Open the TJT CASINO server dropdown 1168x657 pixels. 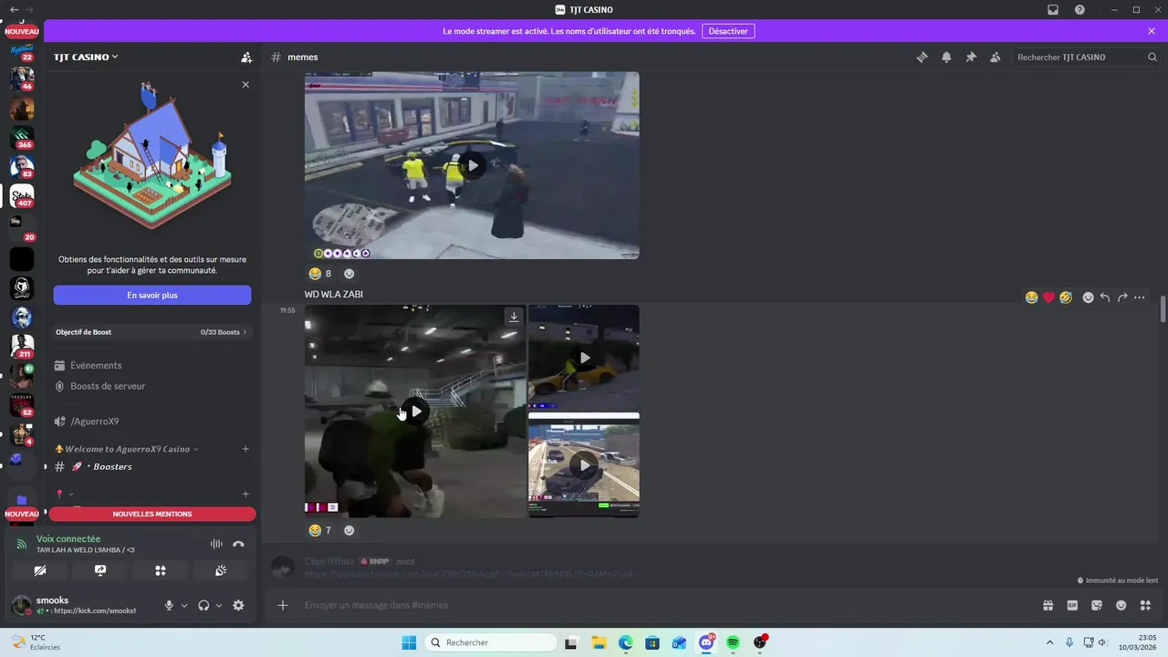(x=86, y=57)
